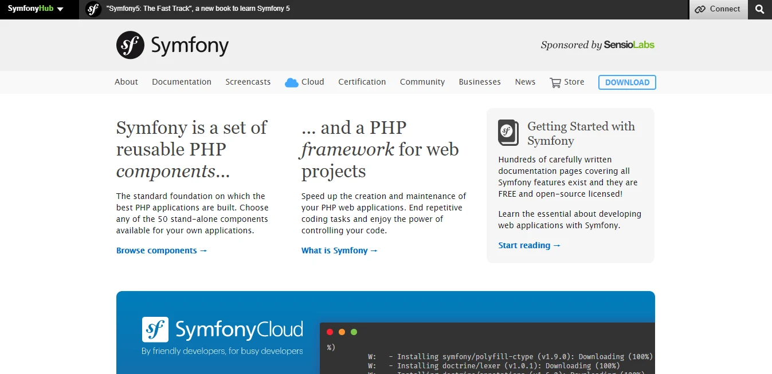Click the red dot on the terminal window
The height and width of the screenshot is (374, 772).
pos(330,332)
